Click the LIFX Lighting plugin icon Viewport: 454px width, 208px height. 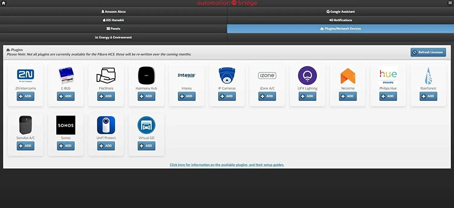(307, 75)
